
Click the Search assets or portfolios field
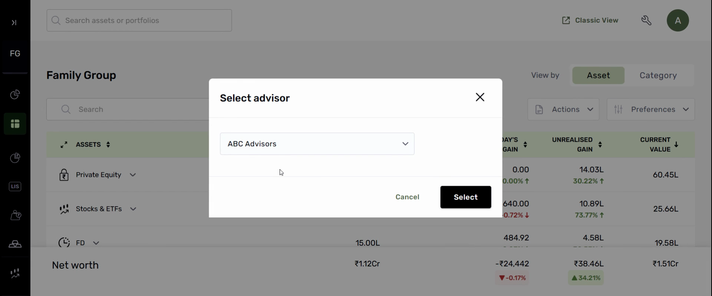139,20
